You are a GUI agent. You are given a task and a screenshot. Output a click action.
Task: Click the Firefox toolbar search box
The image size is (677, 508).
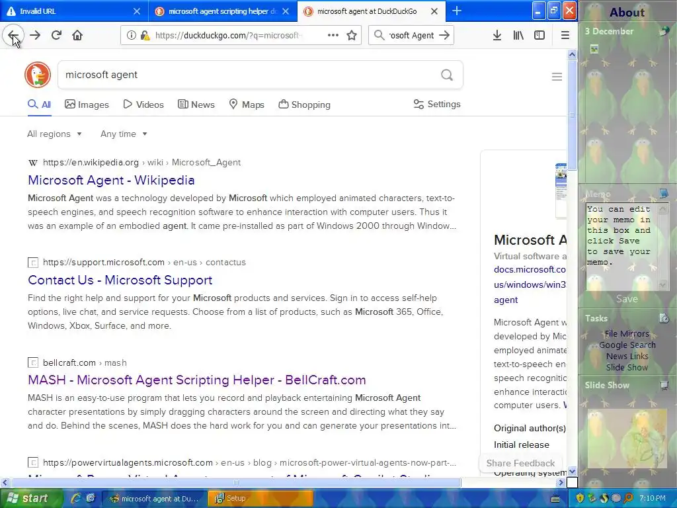click(x=410, y=36)
